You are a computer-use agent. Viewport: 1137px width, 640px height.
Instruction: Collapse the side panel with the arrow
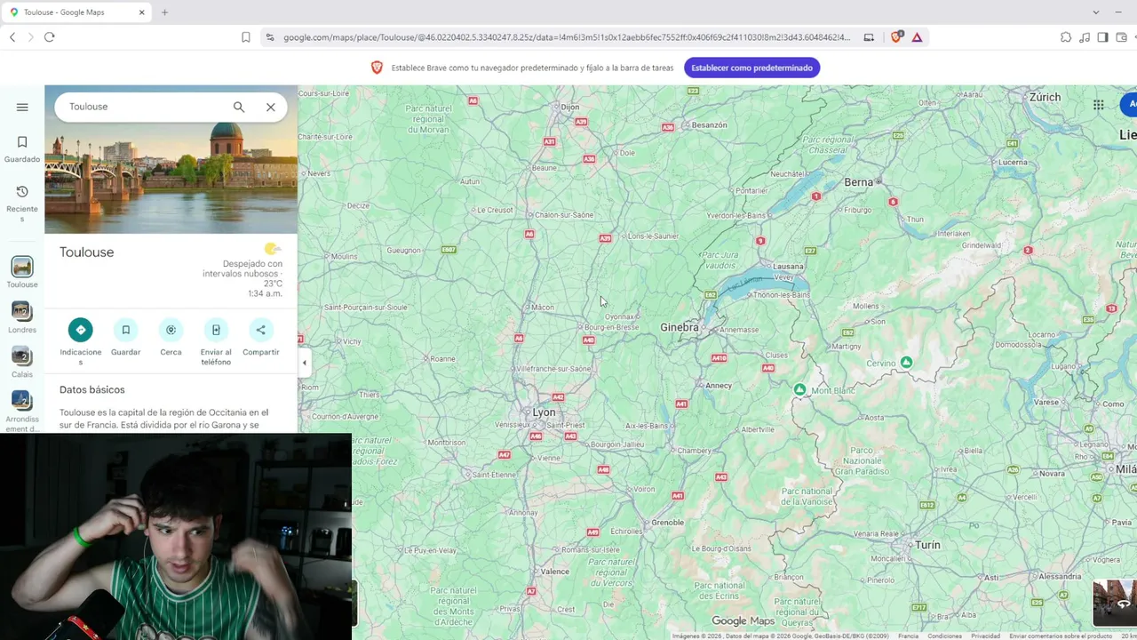[305, 363]
